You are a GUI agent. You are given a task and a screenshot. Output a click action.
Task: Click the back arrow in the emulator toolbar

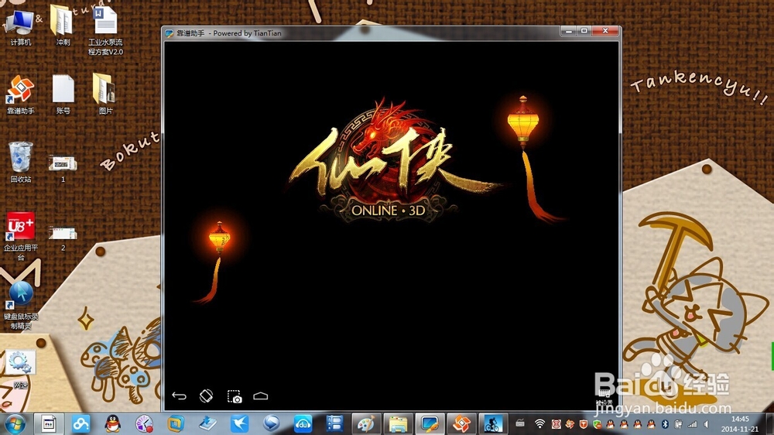tap(180, 396)
